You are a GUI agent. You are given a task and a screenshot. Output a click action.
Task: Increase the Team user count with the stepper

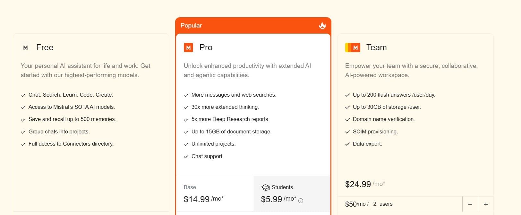click(486, 204)
